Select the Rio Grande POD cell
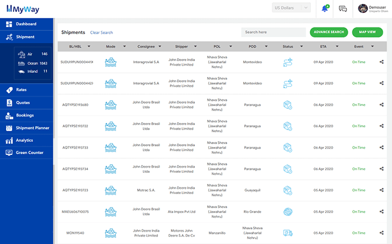The image size is (392, 244). click(x=253, y=211)
